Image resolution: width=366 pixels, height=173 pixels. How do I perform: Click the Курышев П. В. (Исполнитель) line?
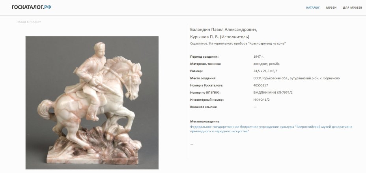tap(220, 37)
